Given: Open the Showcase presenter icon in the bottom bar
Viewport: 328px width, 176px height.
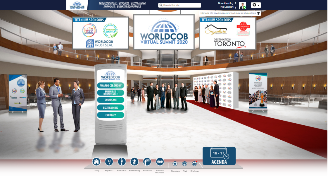Looking at the screenshot, I should pyautogui.click(x=147, y=162).
